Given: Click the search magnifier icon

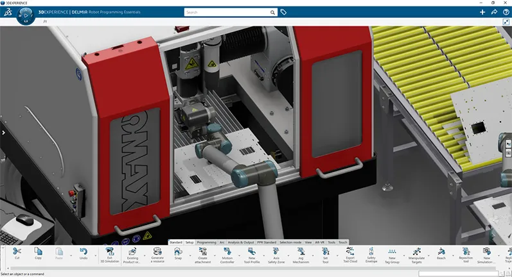Looking at the screenshot, I should tap(272, 12).
